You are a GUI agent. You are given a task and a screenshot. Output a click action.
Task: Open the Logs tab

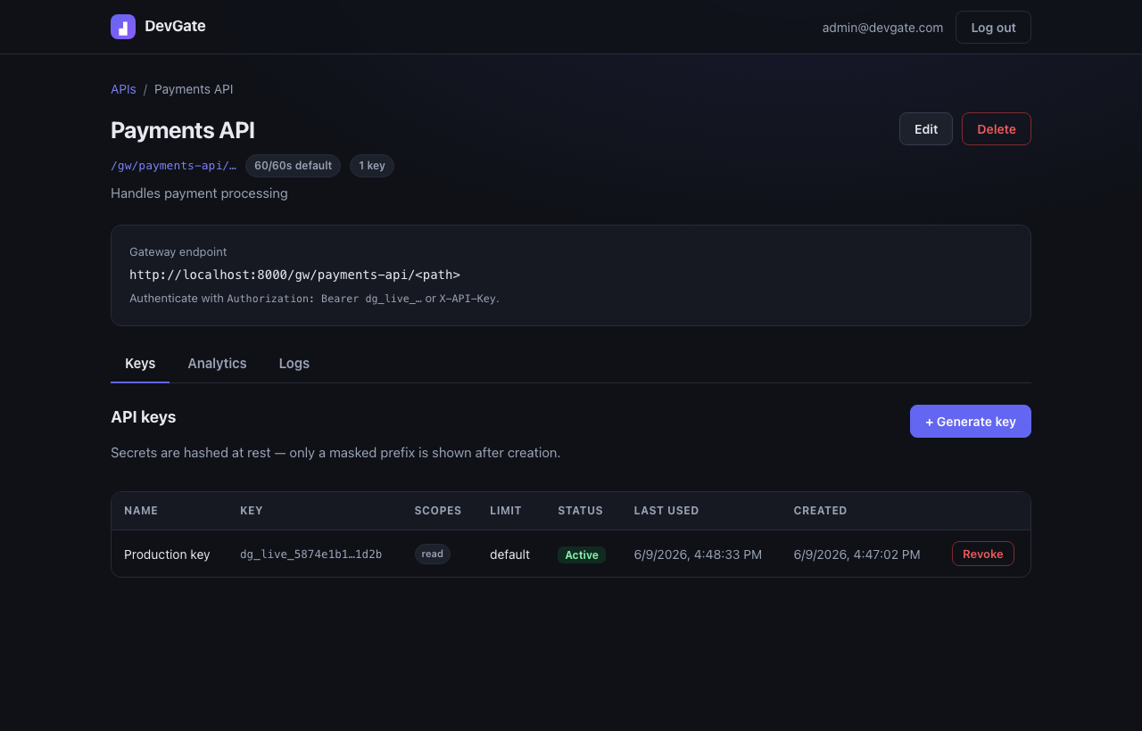294,364
